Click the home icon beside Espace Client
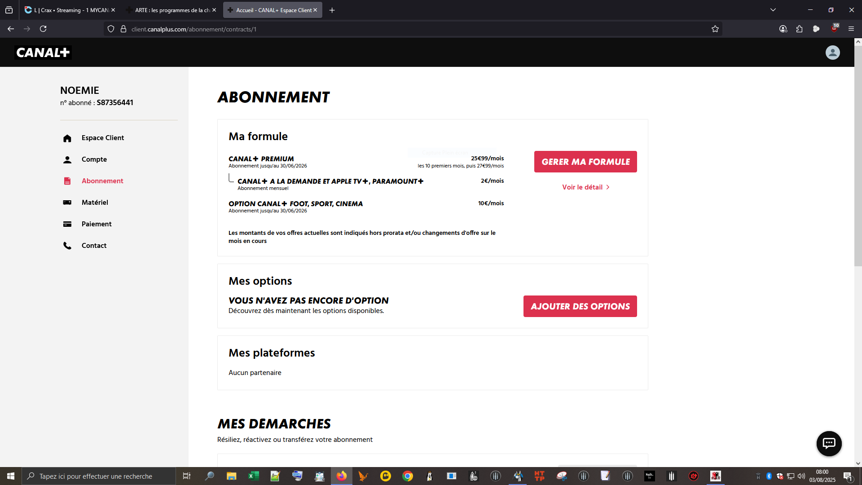The image size is (862, 485). [67, 138]
